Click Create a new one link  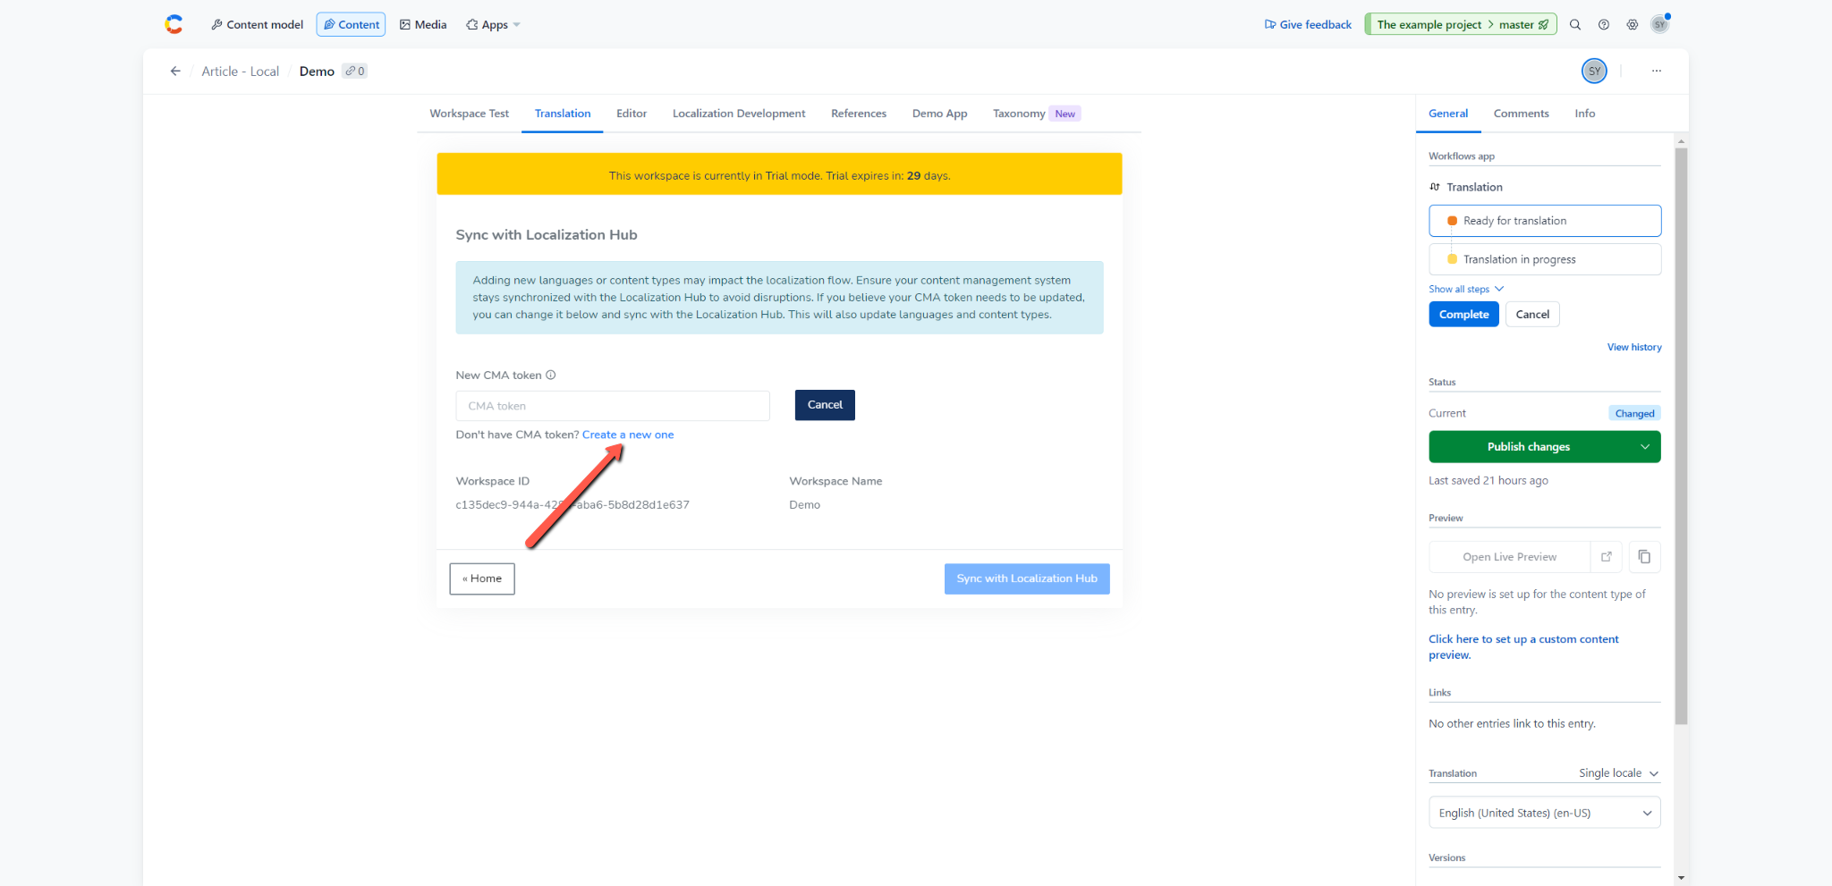click(x=628, y=435)
